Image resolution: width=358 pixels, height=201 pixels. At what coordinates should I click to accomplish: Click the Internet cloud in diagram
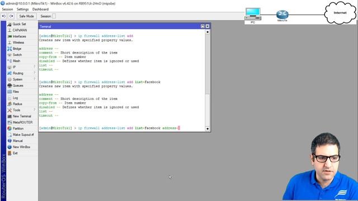(340, 13)
